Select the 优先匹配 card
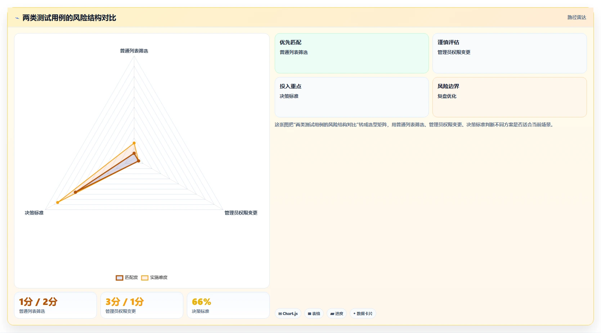The width and height of the screenshot is (601, 333). click(x=351, y=53)
